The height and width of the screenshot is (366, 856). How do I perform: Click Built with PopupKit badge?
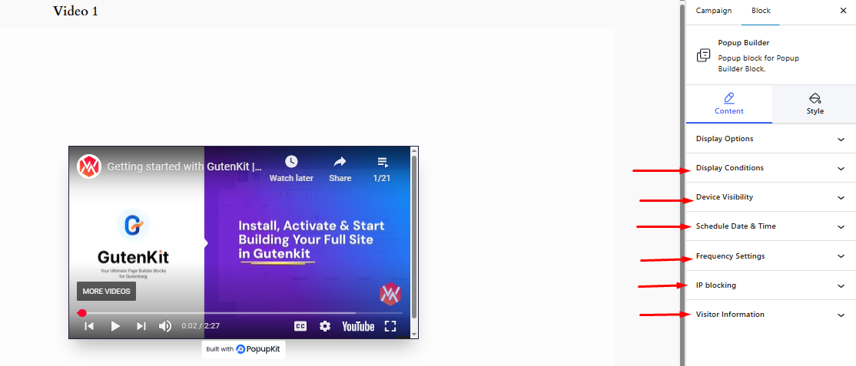[x=244, y=349]
